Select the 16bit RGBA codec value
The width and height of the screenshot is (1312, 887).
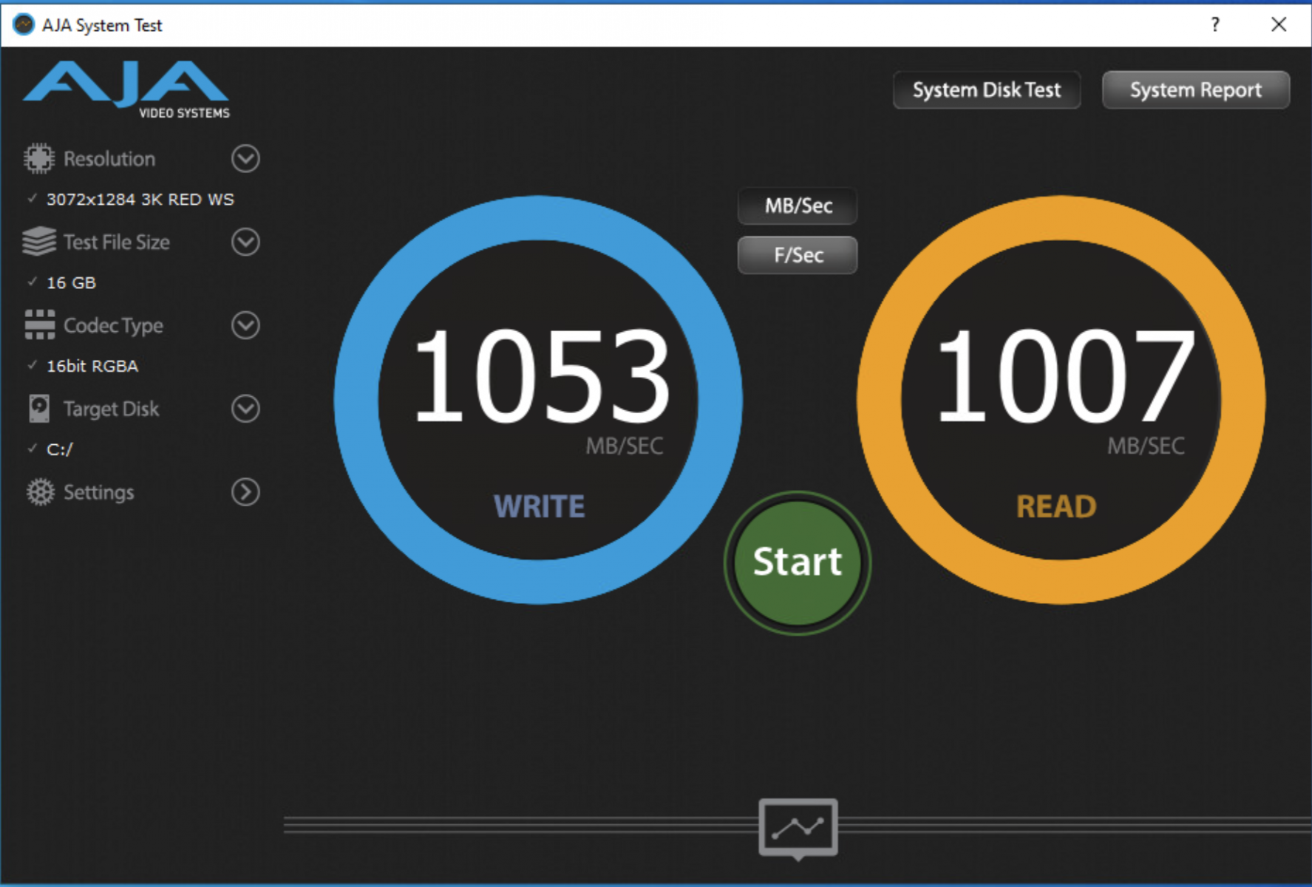(92, 367)
